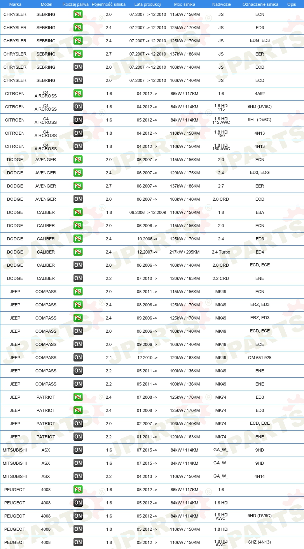The image size is (304, 549).
Task: Click the ON icon for Jeep Patriot 2.0 ECD, ECE
Action: point(78,424)
